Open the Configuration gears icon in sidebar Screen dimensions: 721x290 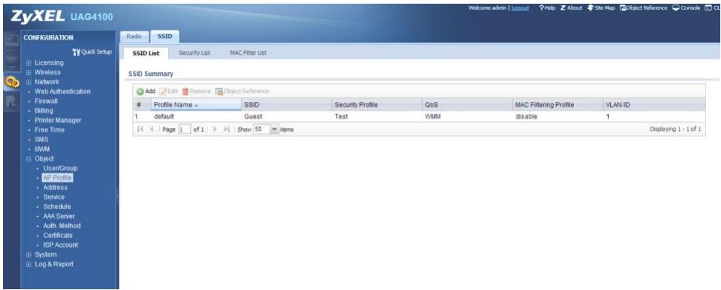[10, 82]
